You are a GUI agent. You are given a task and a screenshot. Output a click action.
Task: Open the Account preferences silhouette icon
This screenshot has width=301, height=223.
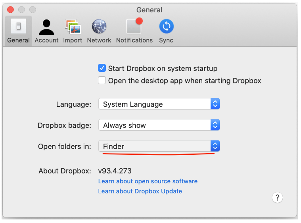click(x=46, y=27)
